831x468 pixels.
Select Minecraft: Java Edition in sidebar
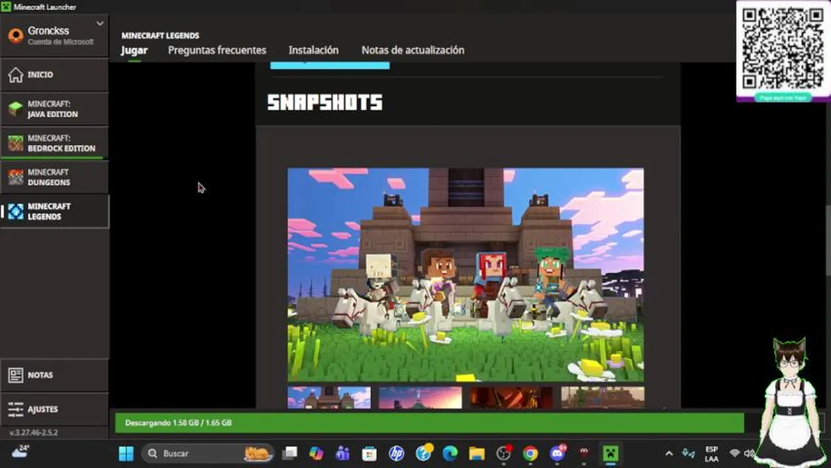(x=54, y=109)
